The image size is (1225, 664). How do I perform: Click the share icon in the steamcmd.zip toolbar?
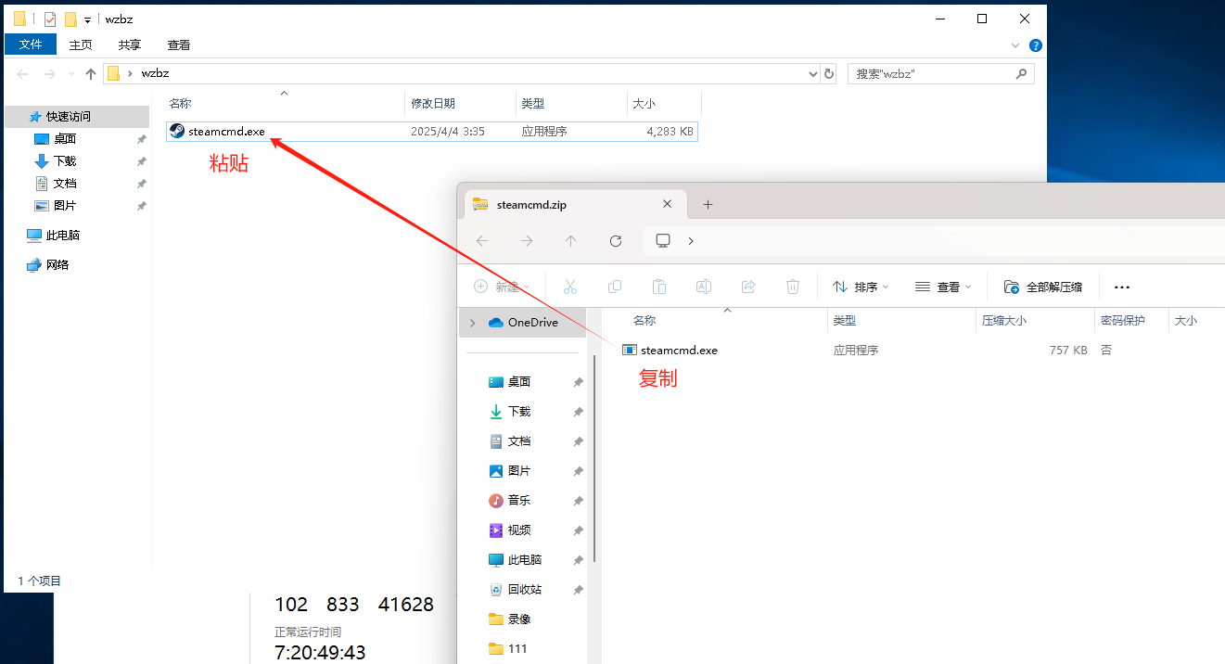point(748,287)
